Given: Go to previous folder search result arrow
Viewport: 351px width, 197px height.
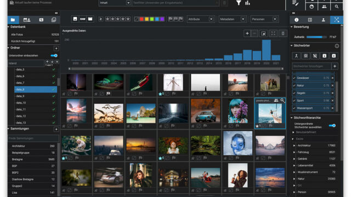Looking at the screenshot, I should 47,62.
